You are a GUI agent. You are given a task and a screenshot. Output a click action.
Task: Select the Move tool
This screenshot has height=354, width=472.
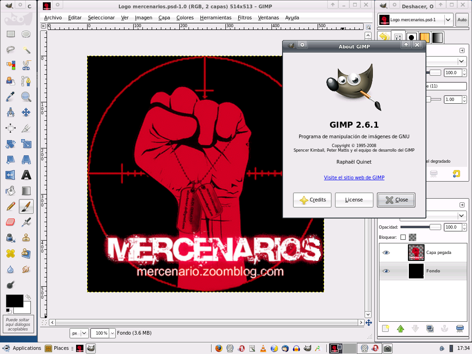coord(26,112)
